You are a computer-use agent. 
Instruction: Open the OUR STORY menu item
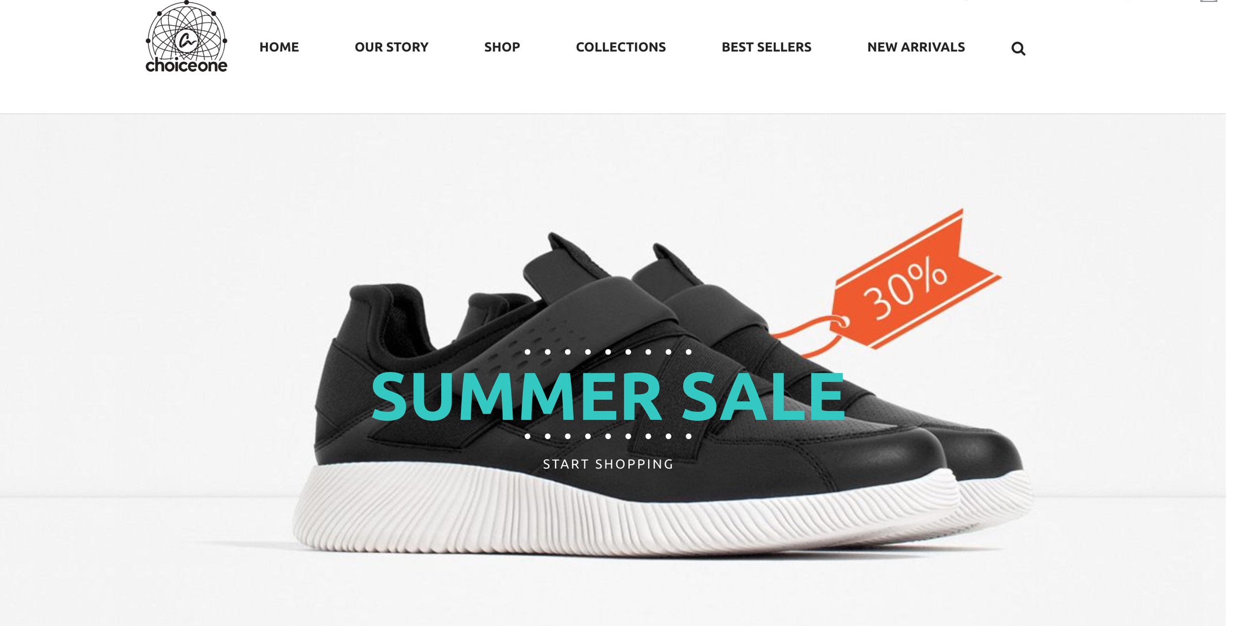pyautogui.click(x=391, y=47)
